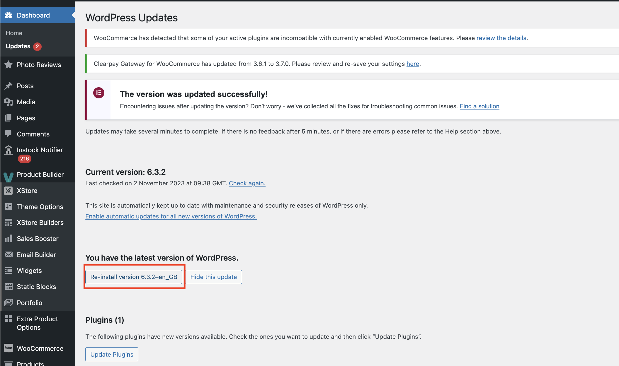Open Media library icon
This screenshot has width=619, height=366.
coord(8,102)
